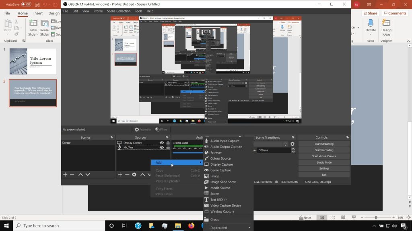Remove a source with the Sources minus icon

127,174
